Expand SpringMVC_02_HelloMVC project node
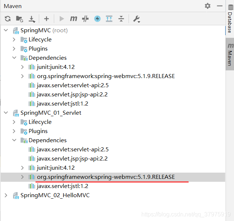This screenshot has width=234, height=221. 6,195
